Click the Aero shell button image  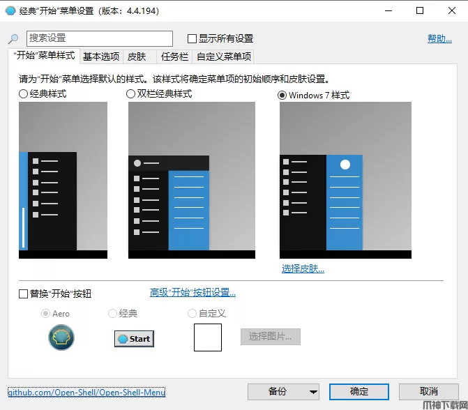click(61, 337)
